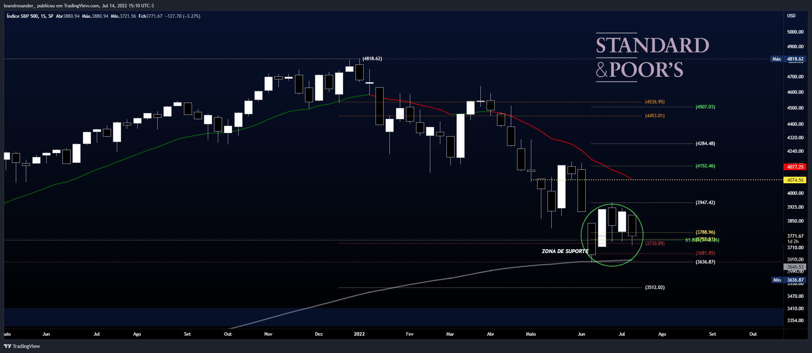Image resolution: width=812 pixels, height=353 pixels.
Task: Click the Maio label on time axis
Action: (x=531, y=334)
